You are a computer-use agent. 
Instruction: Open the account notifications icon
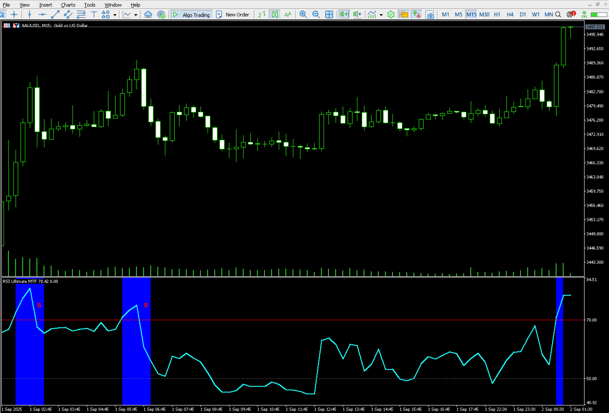571,14
